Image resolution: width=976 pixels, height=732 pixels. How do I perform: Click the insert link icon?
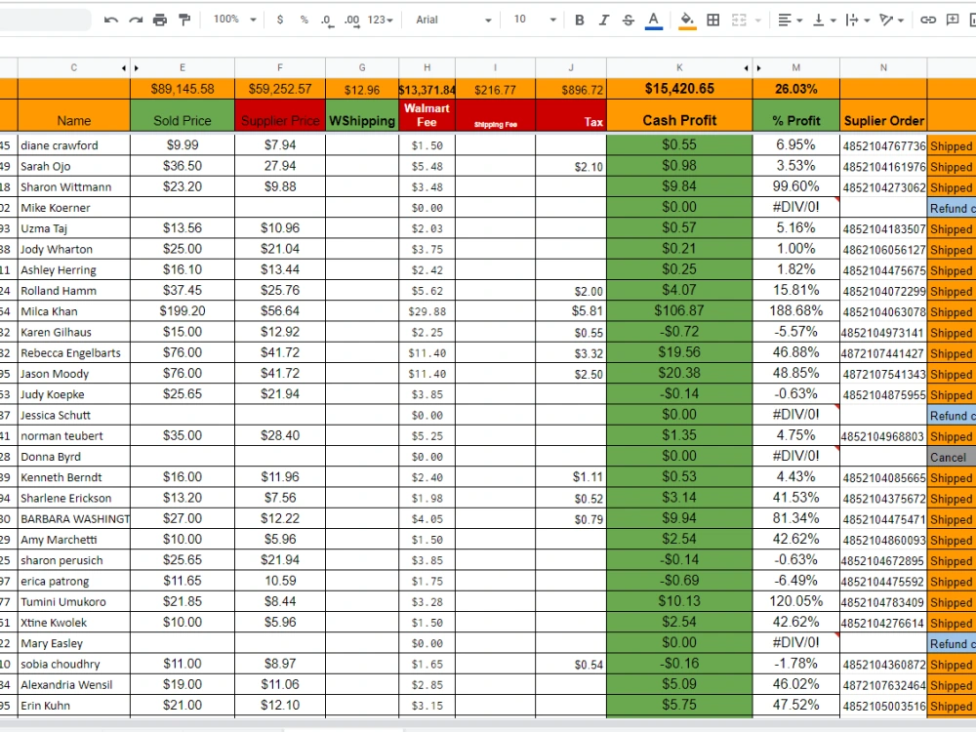pos(928,20)
